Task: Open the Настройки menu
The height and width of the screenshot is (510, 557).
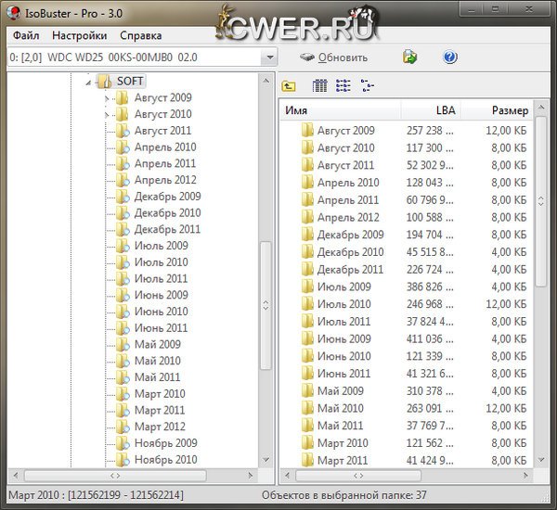Action: (79, 35)
